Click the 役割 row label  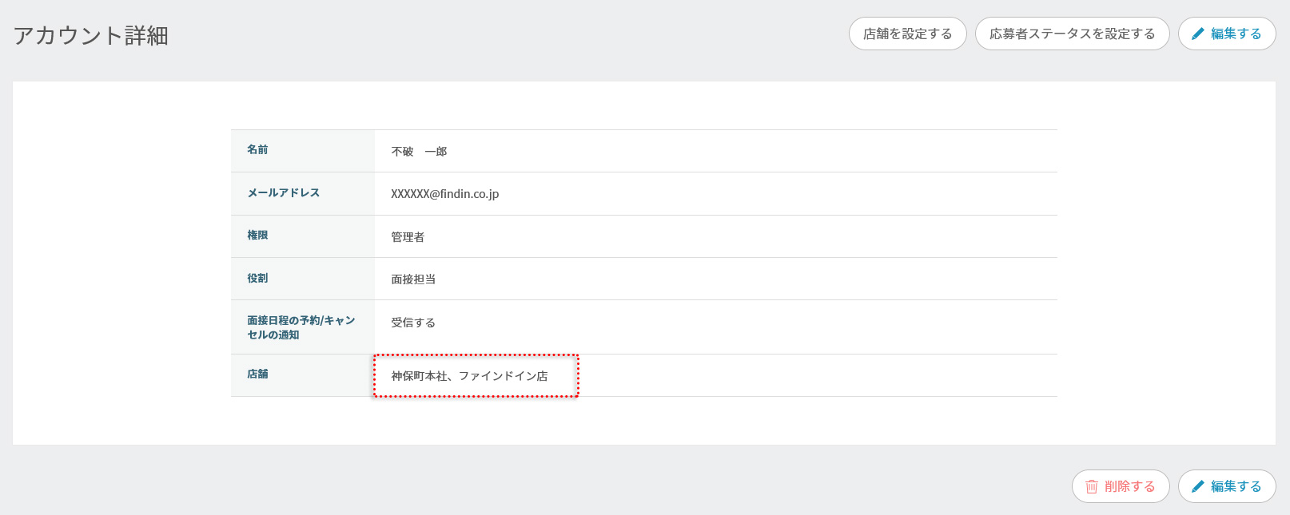coord(257,279)
